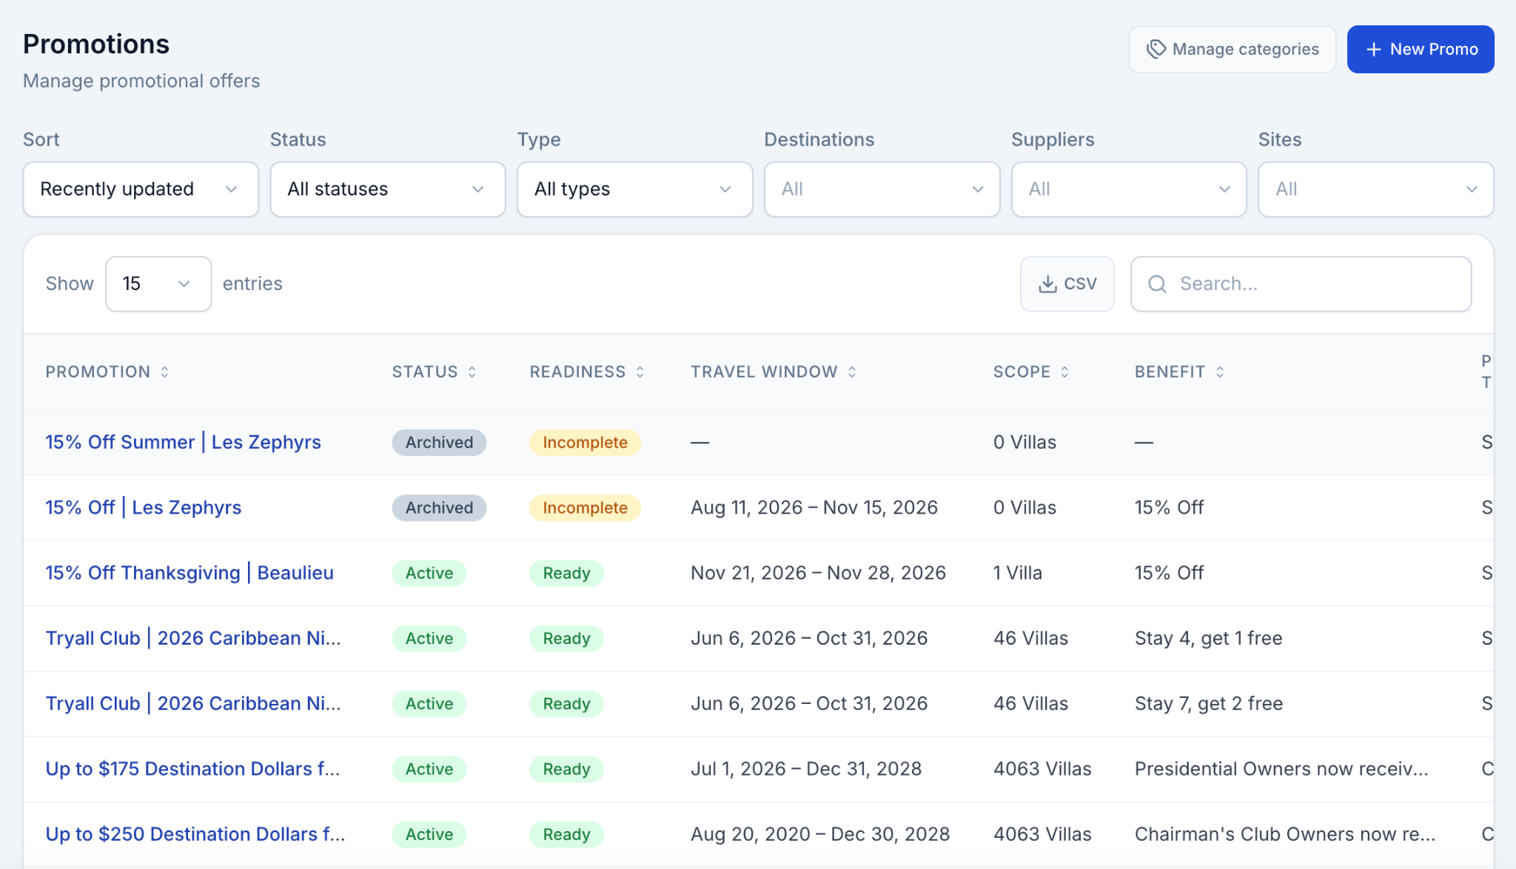Open the Up to $175 Destination Dollars promotion
This screenshot has width=1516, height=869.
pos(192,769)
